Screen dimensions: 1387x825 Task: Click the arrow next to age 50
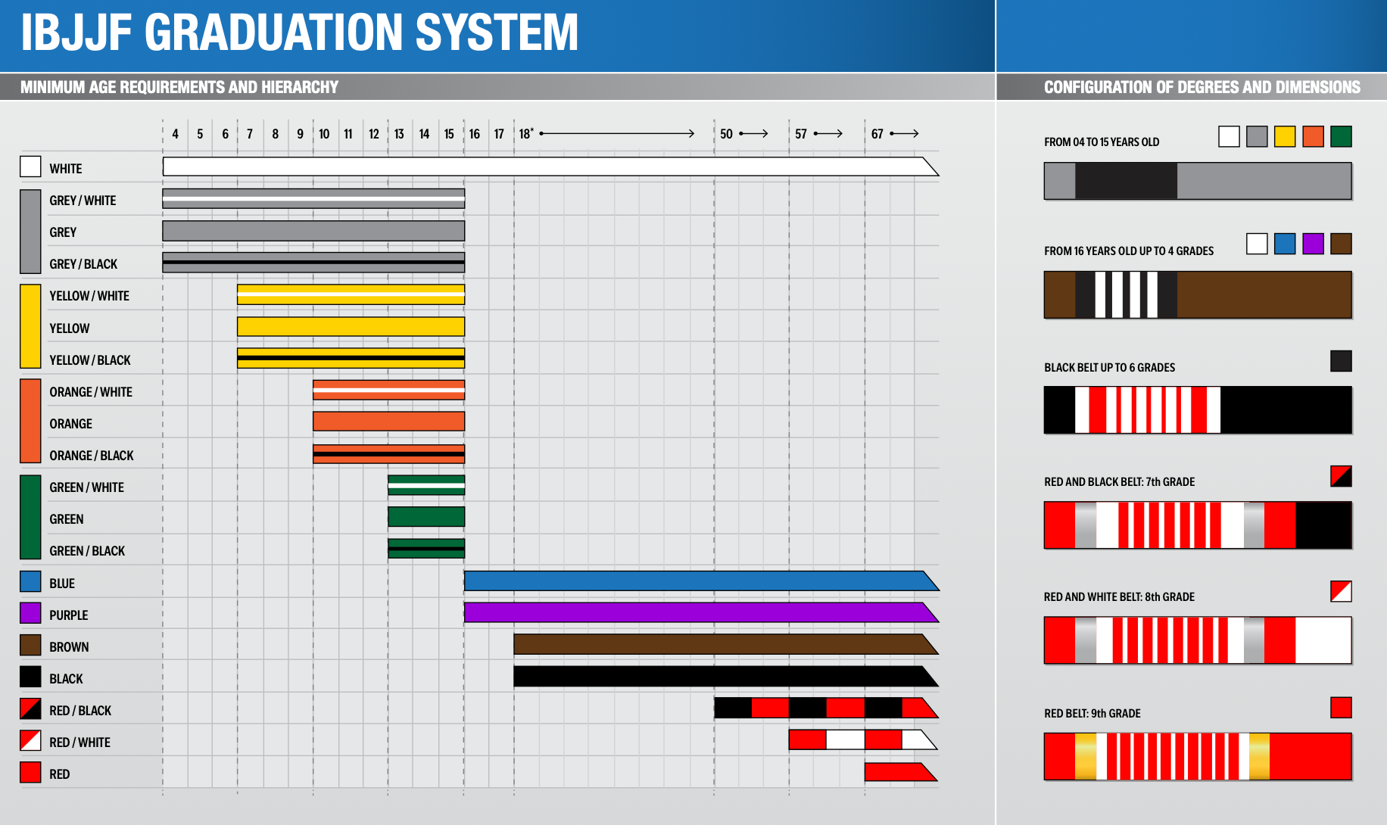click(753, 134)
